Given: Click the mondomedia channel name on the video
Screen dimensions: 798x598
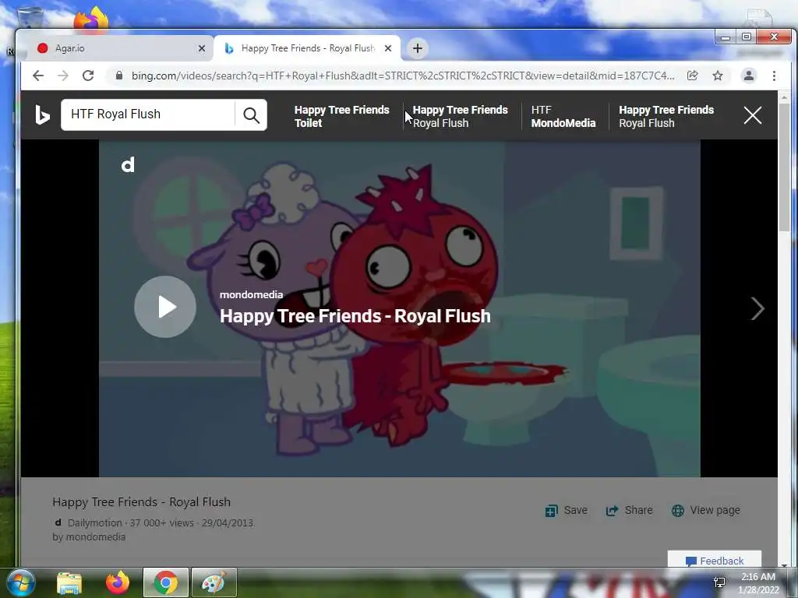Looking at the screenshot, I should click(x=251, y=294).
